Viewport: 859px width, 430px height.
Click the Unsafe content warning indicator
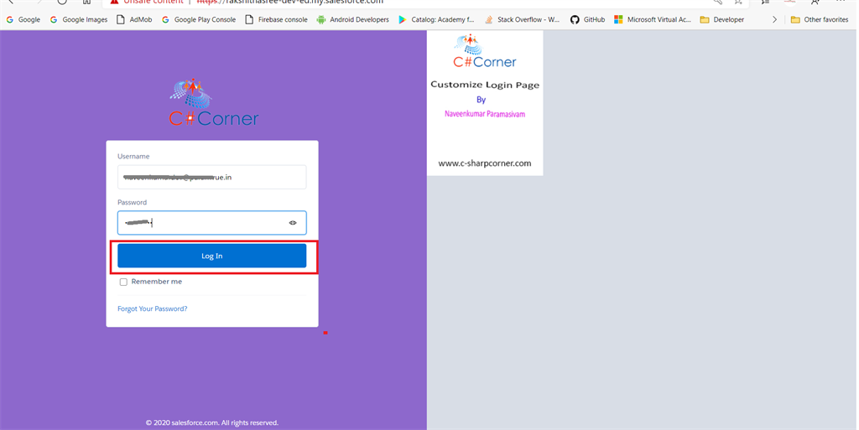point(146,2)
